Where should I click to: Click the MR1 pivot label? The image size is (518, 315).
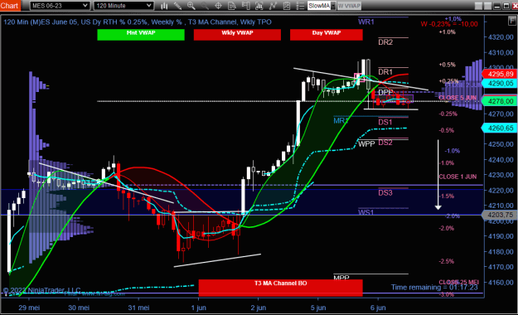tap(341, 121)
